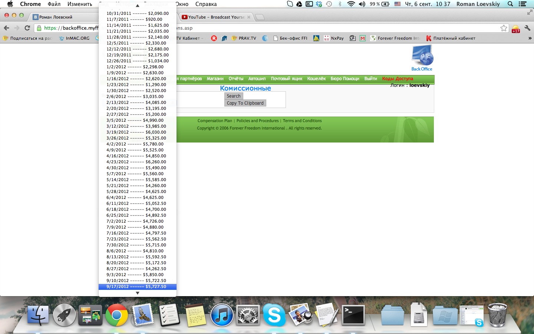Choose the 3/19/2012 $6,030.00 entry

137,132
